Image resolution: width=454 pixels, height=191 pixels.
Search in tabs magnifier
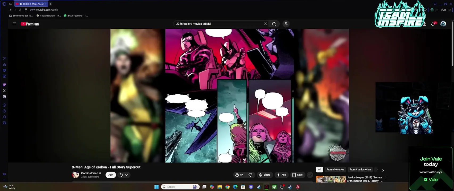tap(435, 4)
